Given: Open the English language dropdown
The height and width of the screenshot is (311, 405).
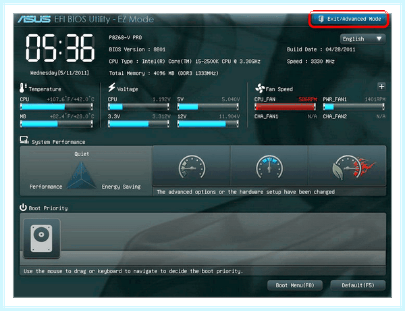Looking at the screenshot, I should (362, 39).
